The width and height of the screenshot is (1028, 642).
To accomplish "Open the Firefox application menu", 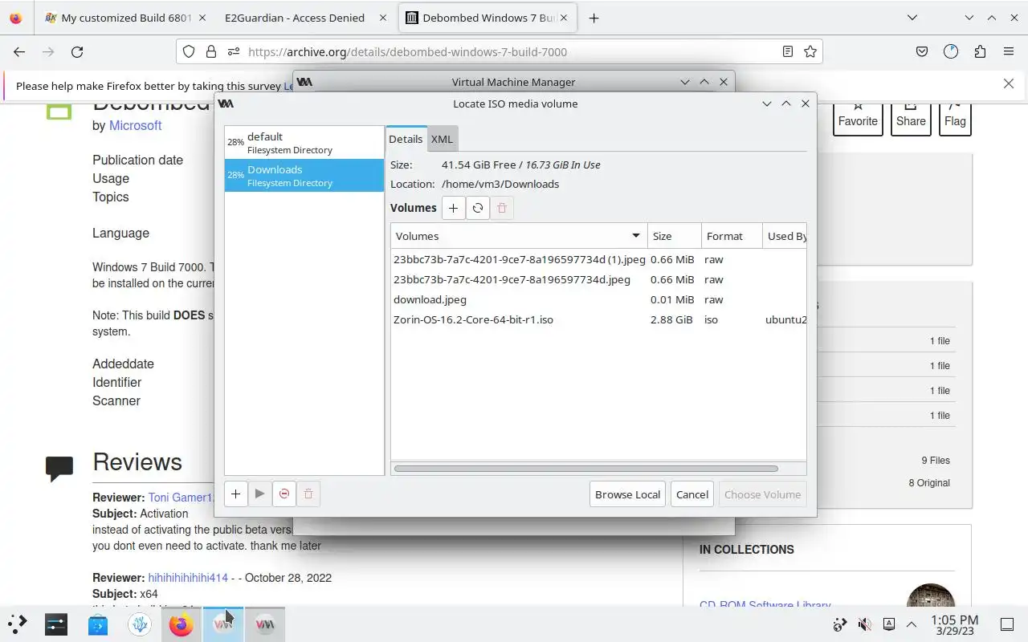I will pos(1009,51).
